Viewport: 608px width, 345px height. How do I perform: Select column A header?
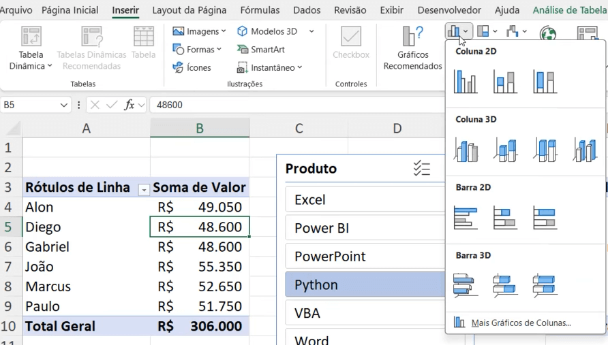[86, 128]
